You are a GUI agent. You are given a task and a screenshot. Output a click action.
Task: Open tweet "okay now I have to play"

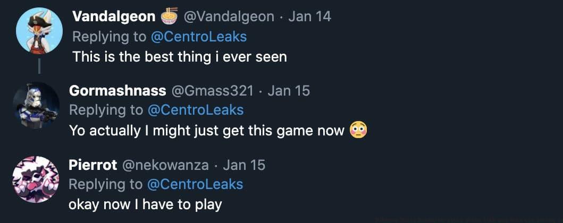click(x=145, y=204)
